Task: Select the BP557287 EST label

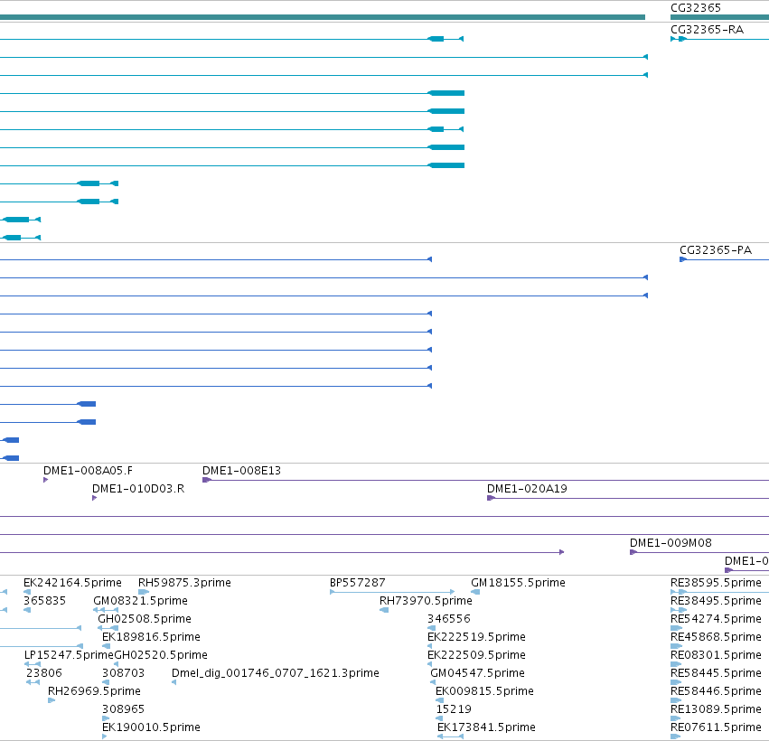Action: pyautogui.click(x=358, y=583)
